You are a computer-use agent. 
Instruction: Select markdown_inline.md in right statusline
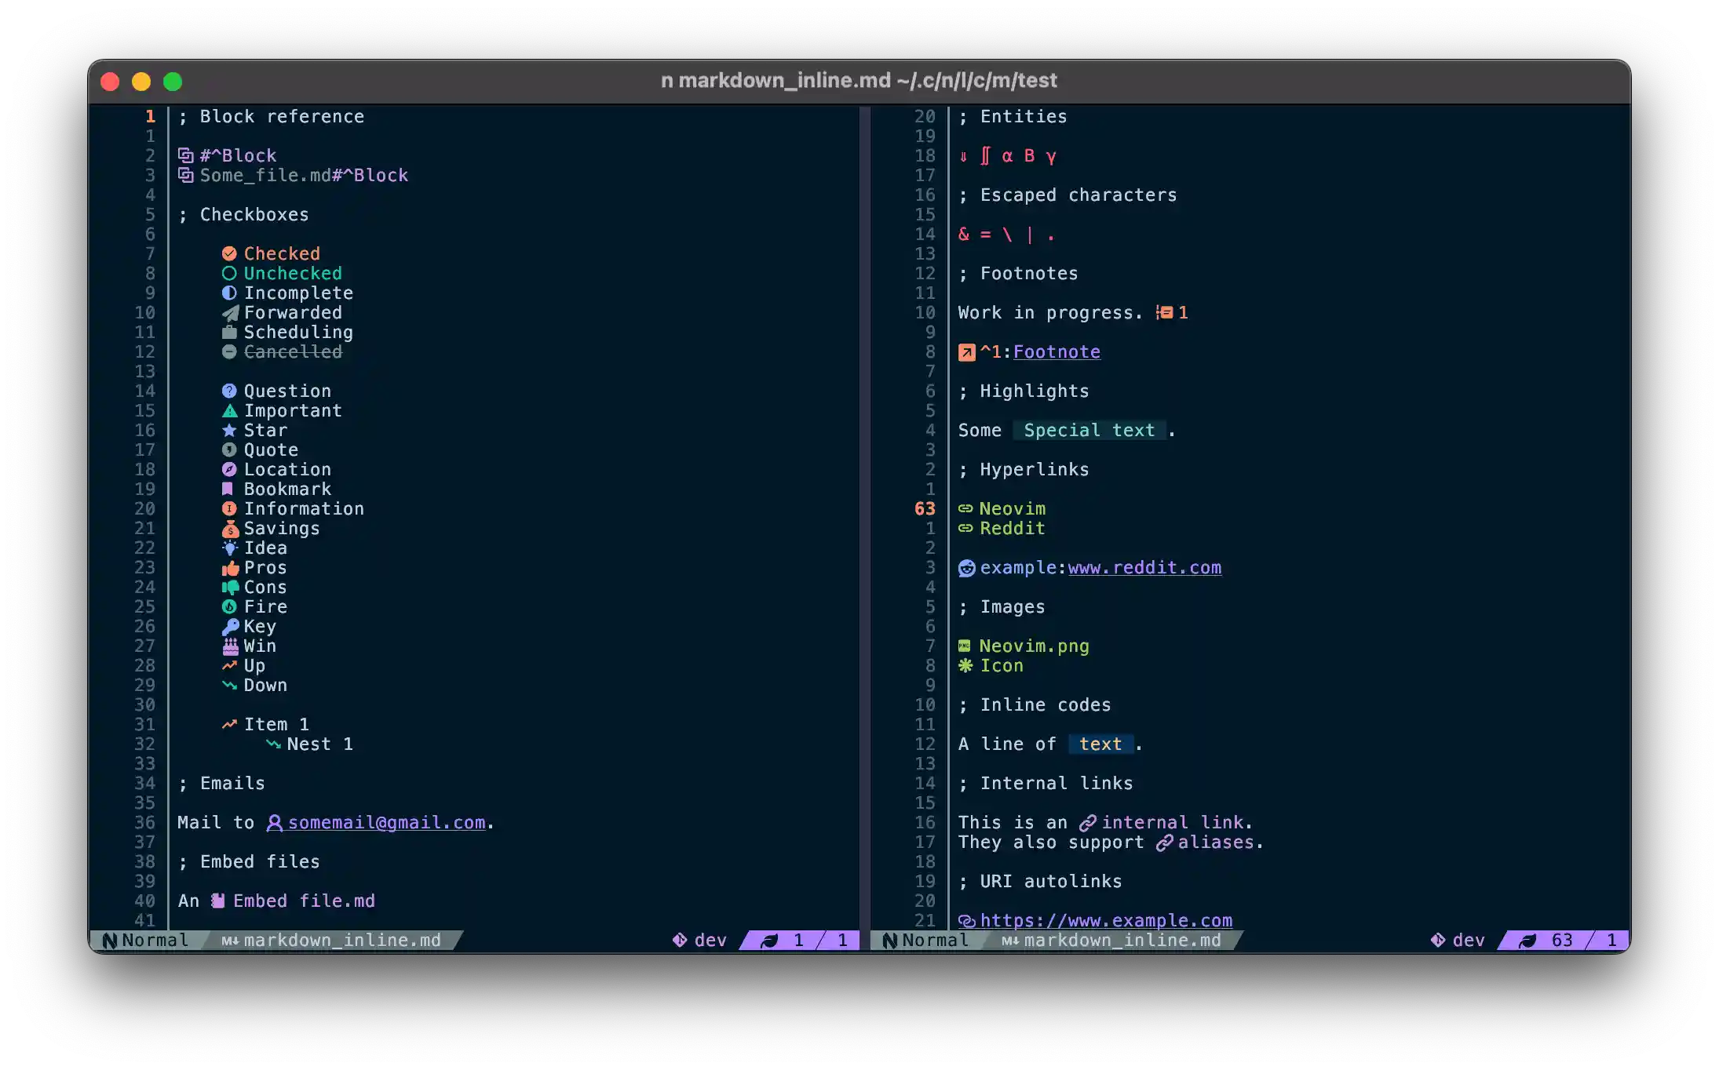tap(1122, 940)
